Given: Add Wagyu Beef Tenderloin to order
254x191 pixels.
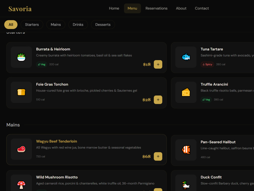Looking at the screenshot, I should click(158, 156).
